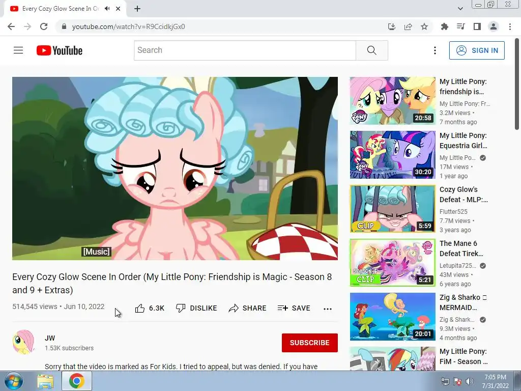This screenshot has height=391, width=521.
Task: Click the video player frame
Action: (x=175, y=169)
